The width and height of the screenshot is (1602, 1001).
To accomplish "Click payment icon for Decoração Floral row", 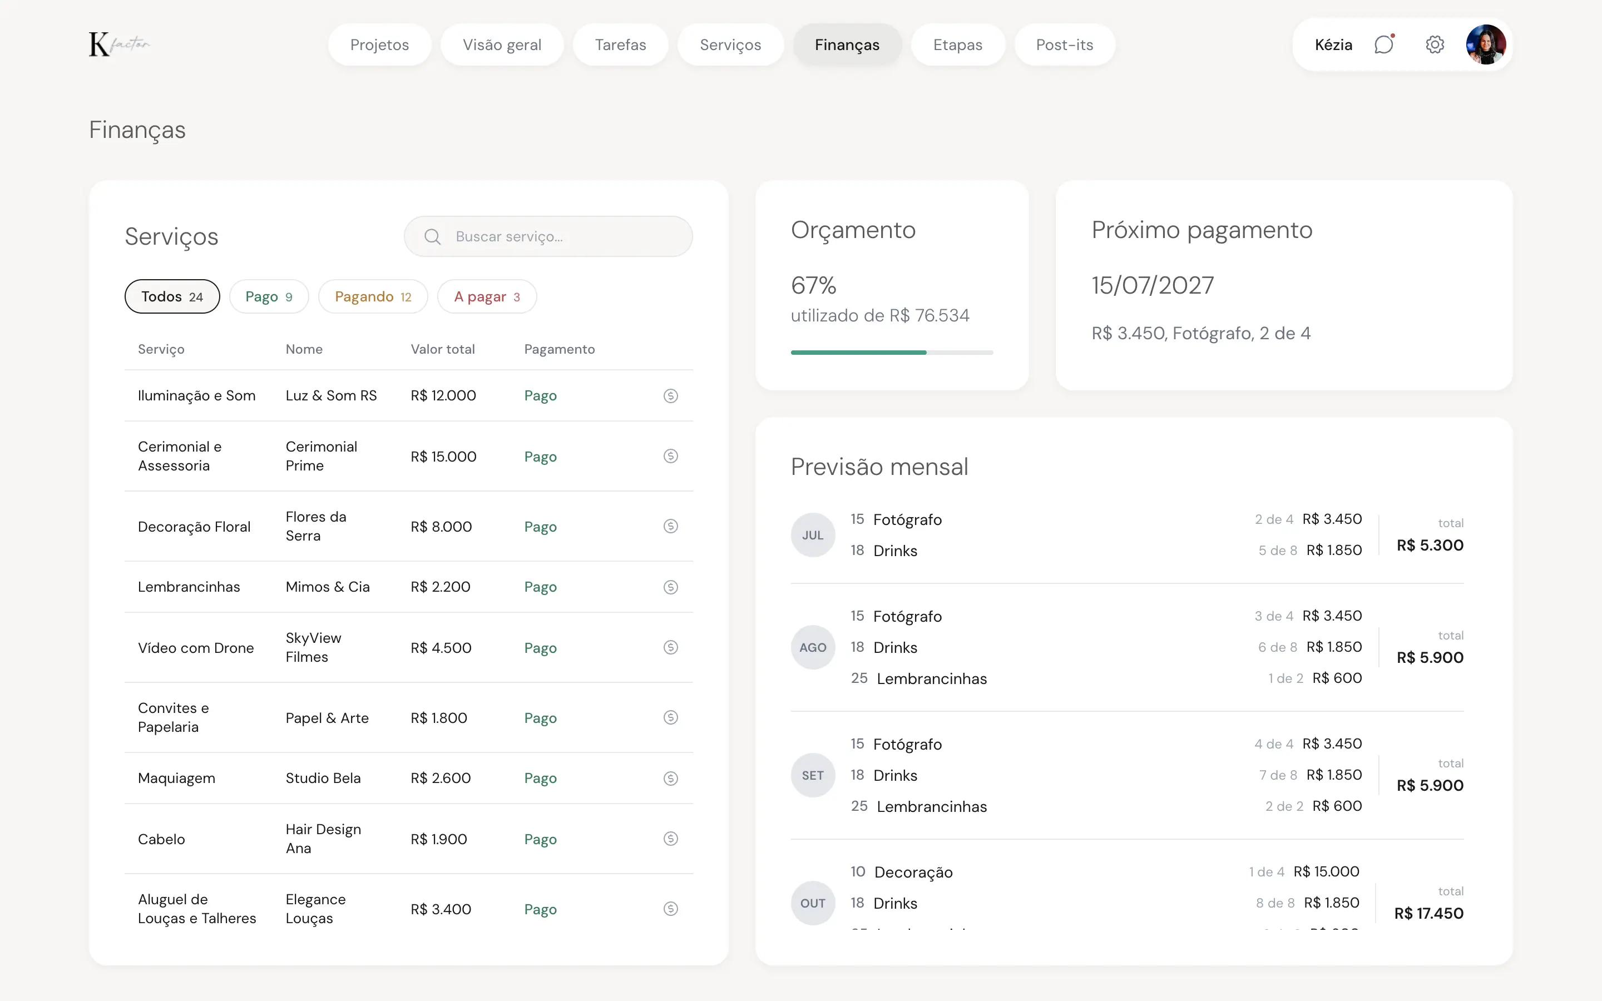I will click(671, 526).
